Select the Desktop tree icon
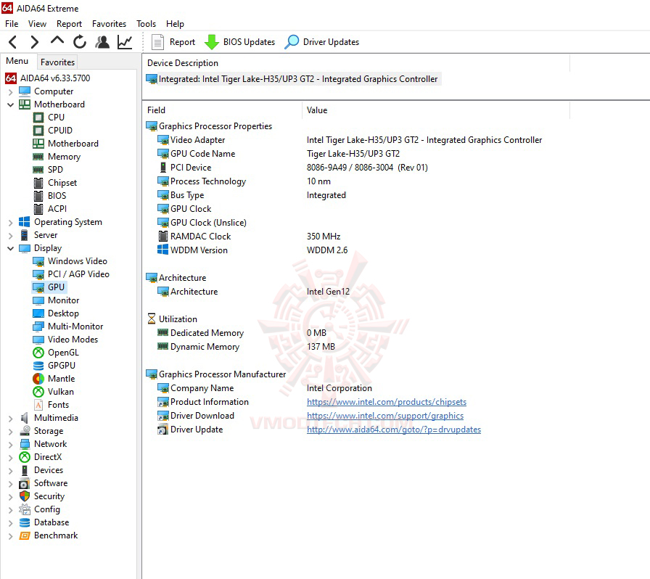This screenshot has width=650, height=579. (38, 313)
